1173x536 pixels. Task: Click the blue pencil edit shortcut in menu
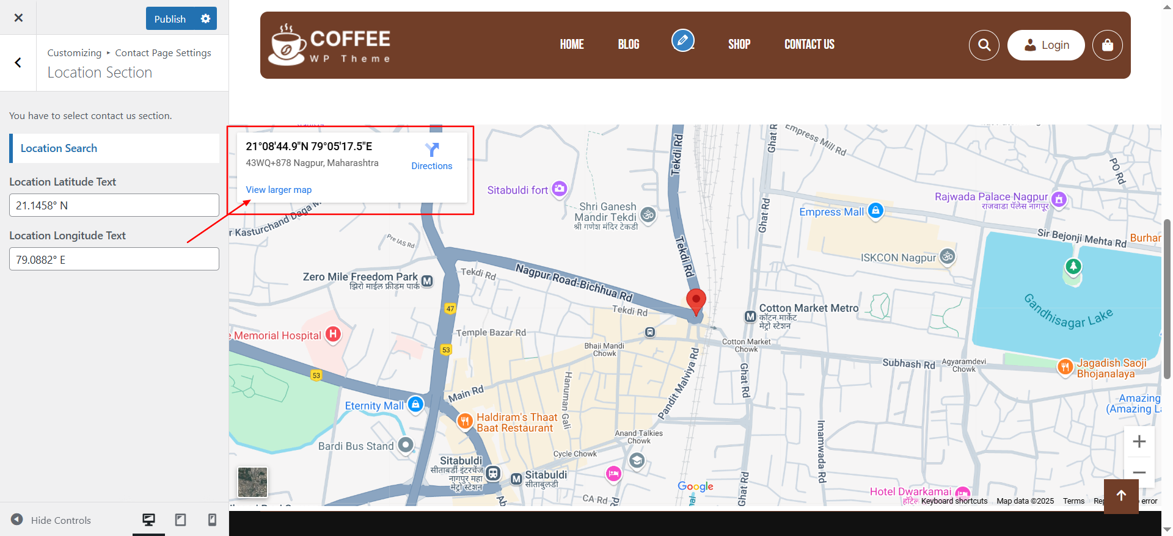(682, 41)
